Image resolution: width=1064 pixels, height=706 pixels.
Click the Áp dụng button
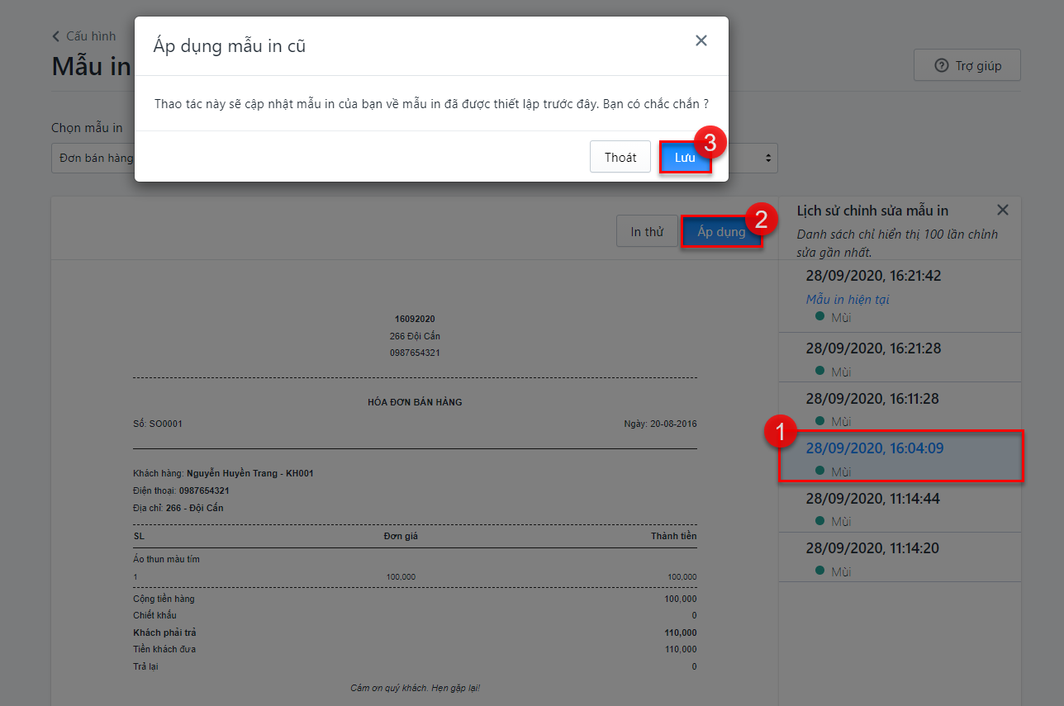(720, 232)
